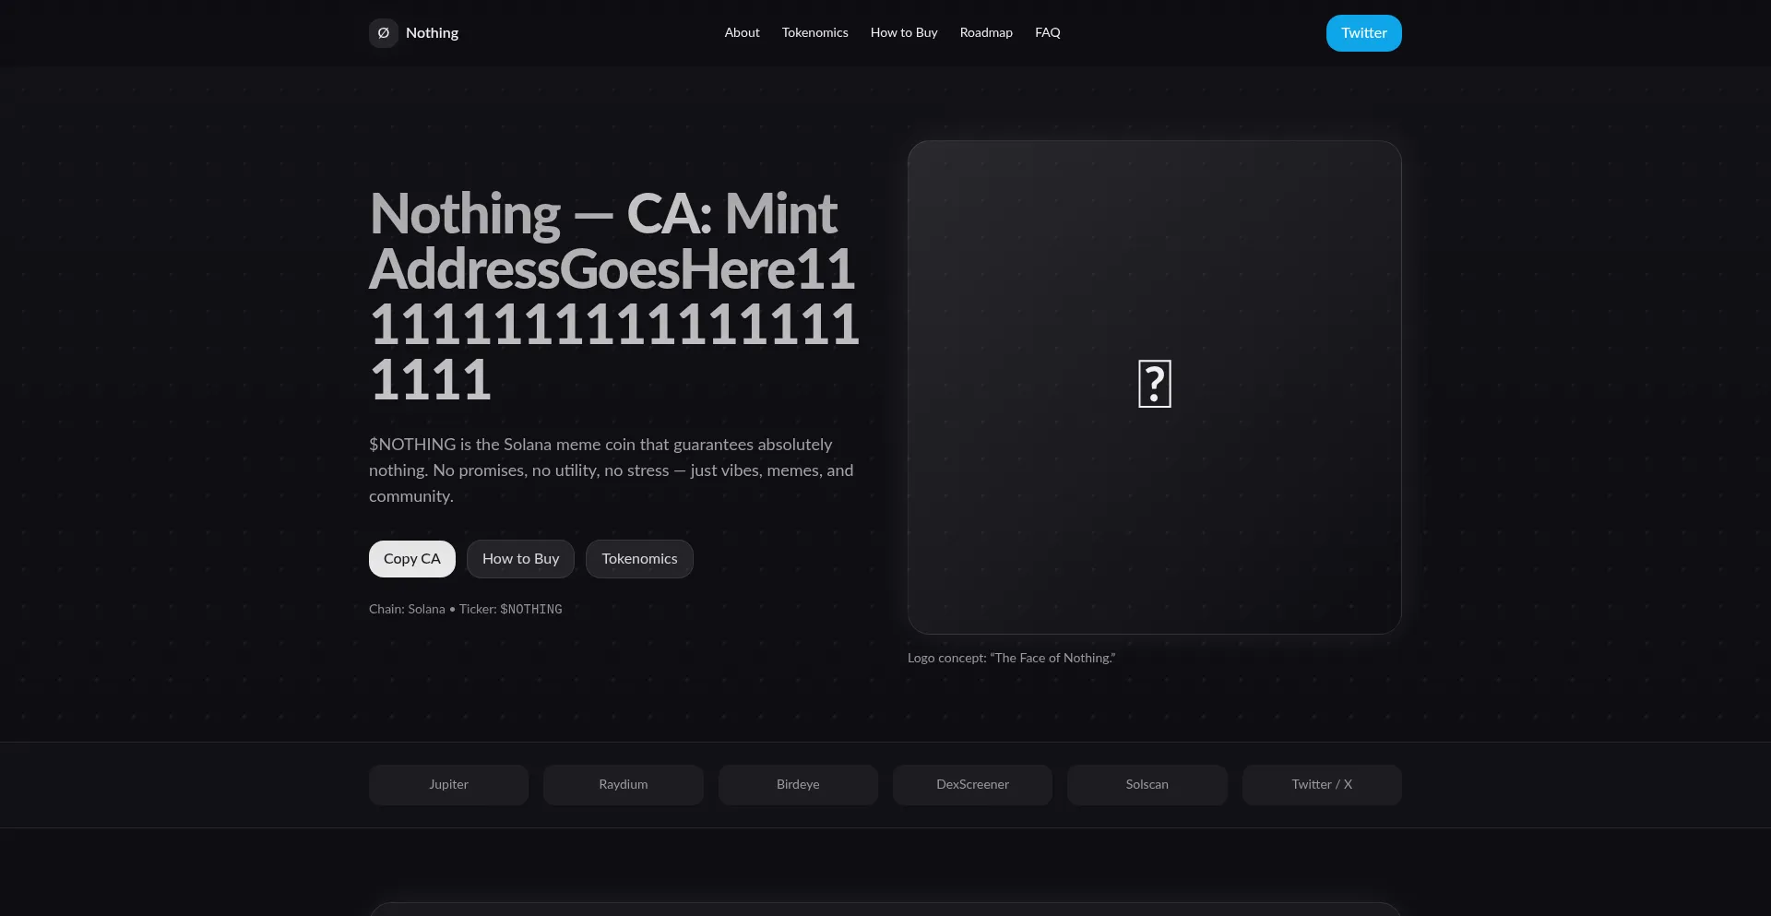
Task: Click the large logo concept card
Action: pos(1154,387)
